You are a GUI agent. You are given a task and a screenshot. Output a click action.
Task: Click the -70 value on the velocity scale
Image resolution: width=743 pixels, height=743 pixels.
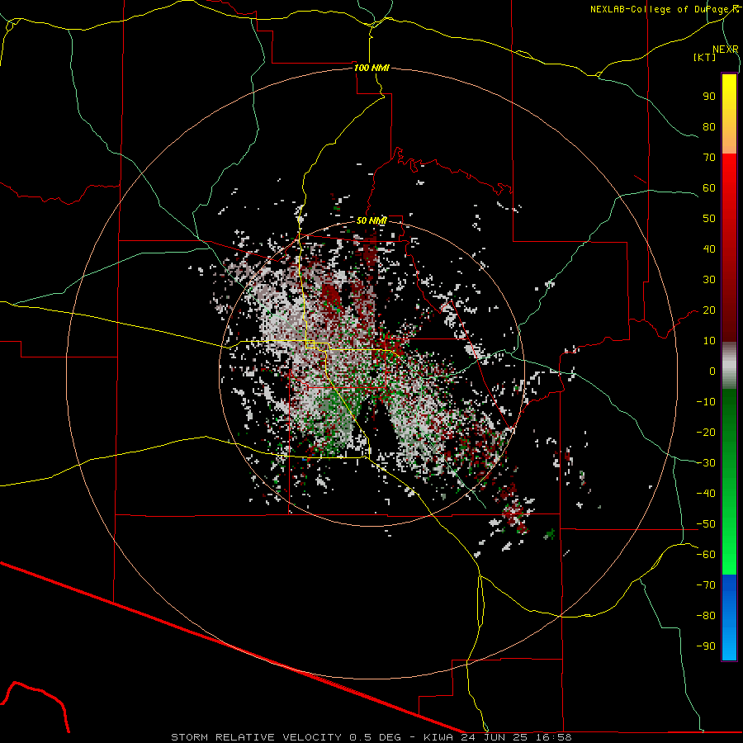point(706,584)
